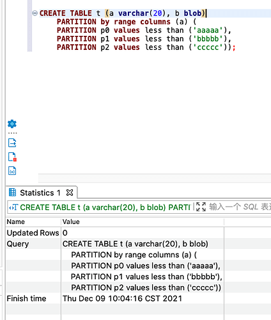Click the document icon with red badge

tap(12, 157)
